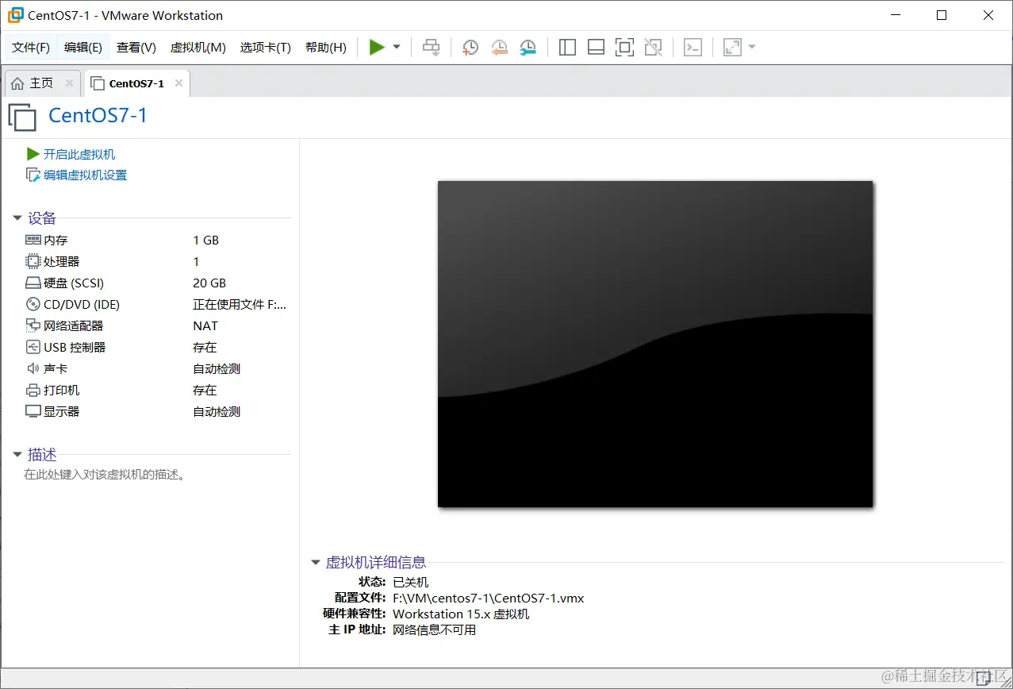Click the description field 在此处键入对该虚拟机的描述

(105, 475)
